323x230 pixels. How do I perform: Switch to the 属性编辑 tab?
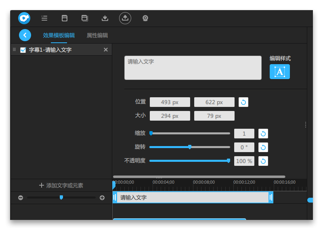click(x=97, y=36)
